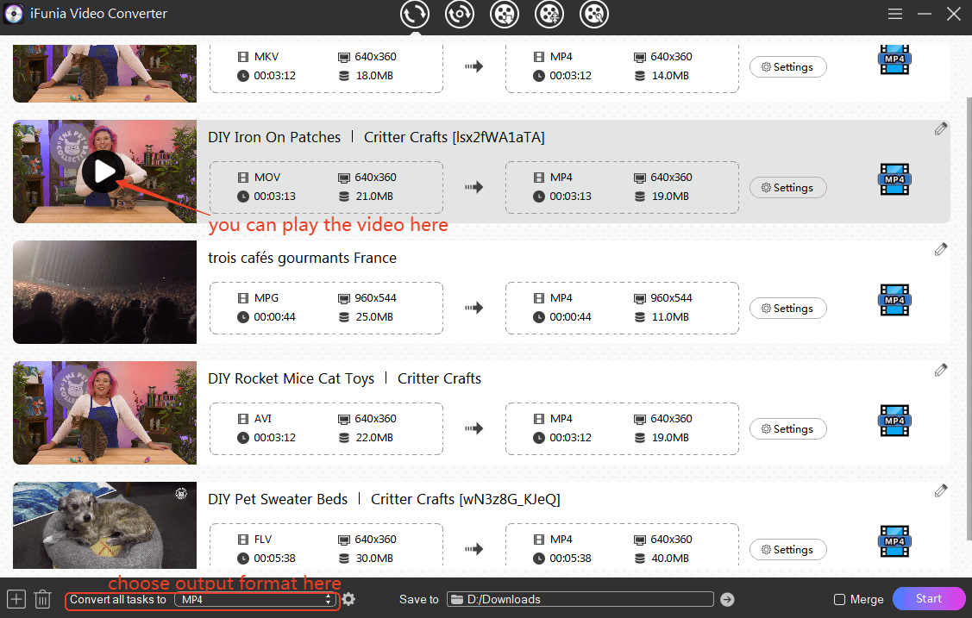
Task: Click the trash icon to delete tasks
Action: (42, 599)
